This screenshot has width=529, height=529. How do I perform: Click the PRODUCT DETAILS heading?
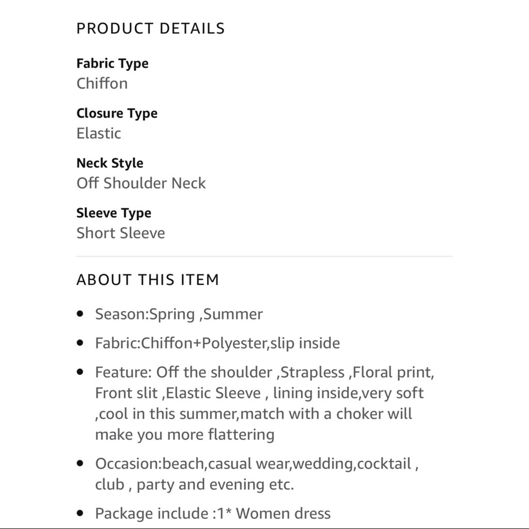150,29
